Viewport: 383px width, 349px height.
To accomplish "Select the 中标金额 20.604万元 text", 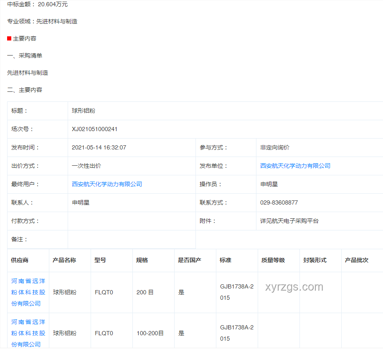I will (x=37, y=5).
